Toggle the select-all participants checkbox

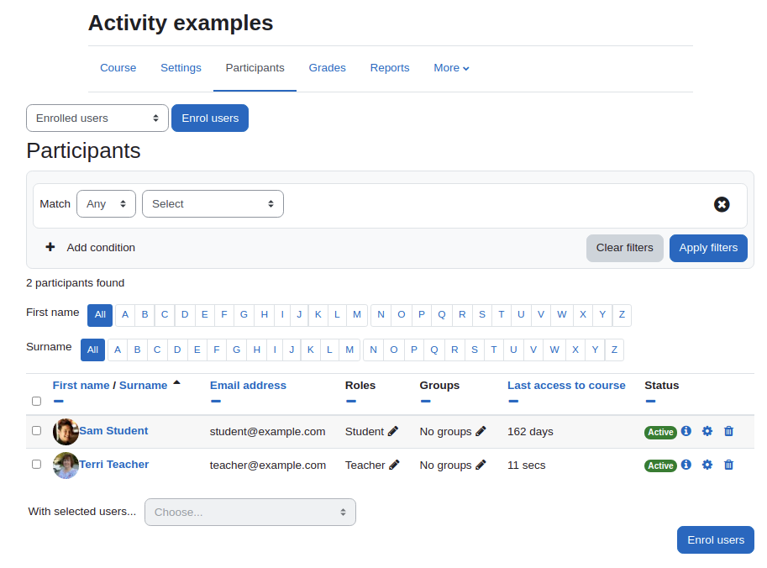point(37,401)
